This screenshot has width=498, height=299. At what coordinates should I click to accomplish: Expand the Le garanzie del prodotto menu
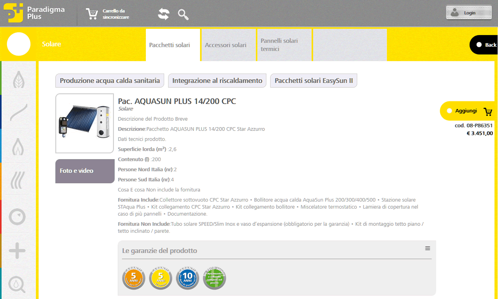tap(428, 249)
